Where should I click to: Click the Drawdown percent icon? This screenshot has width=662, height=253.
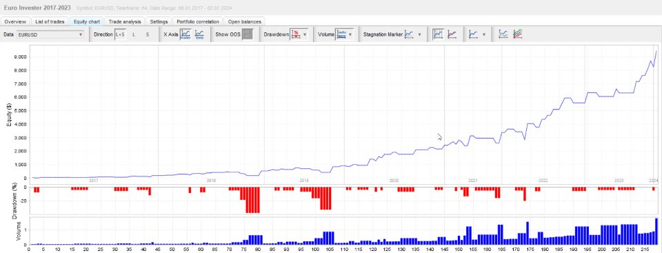(296, 34)
